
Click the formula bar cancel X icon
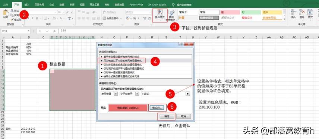[40, 31]
